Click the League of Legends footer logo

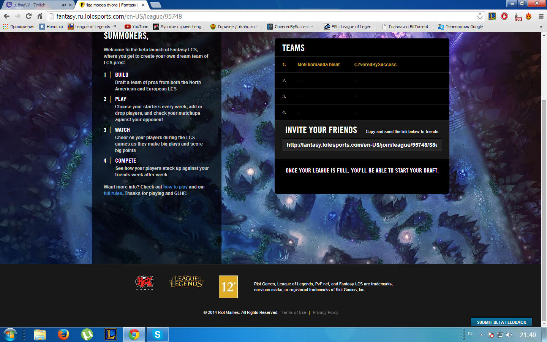186,282
